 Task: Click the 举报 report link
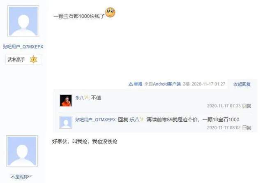pyautogui.click(x=138, y=84)
